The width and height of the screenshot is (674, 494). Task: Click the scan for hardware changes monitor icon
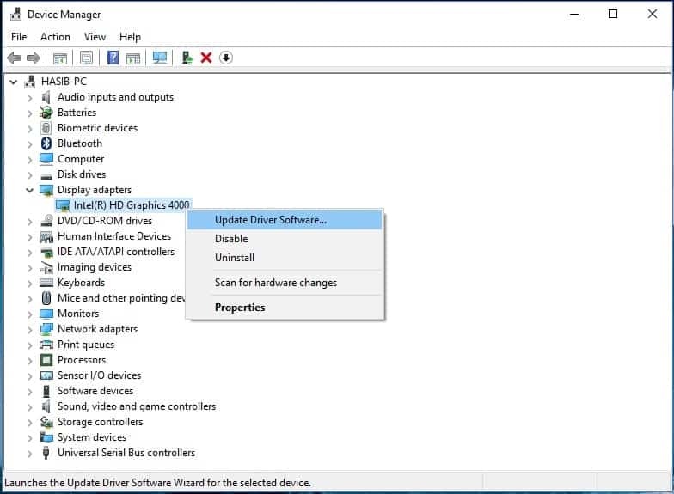click(159, 58)
